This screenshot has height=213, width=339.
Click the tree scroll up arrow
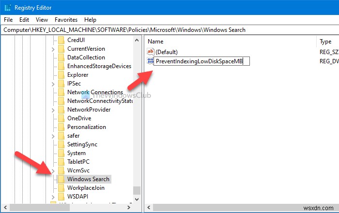pos(137,40)
